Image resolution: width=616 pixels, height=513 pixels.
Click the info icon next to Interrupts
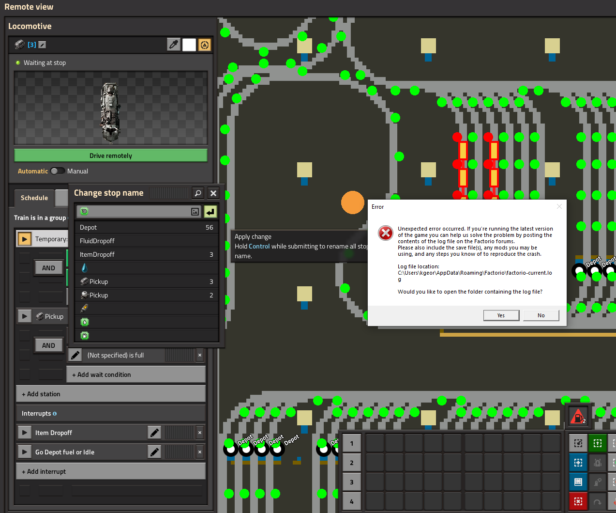[55, 414]
